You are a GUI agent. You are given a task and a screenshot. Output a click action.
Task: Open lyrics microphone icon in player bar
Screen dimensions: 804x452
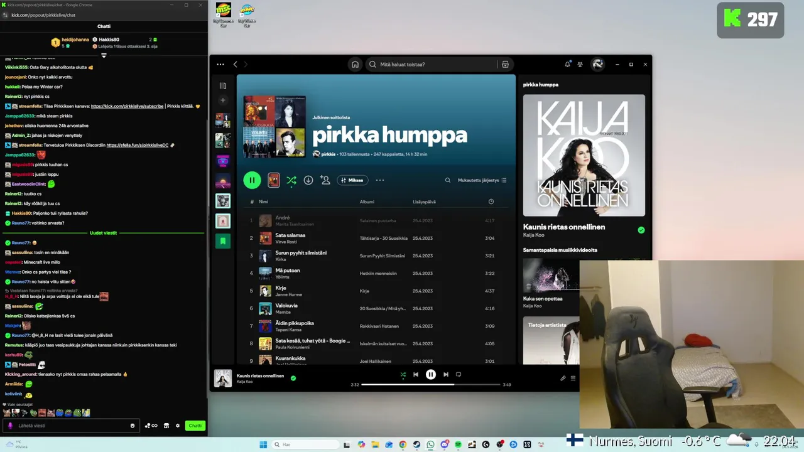(x=563, y=378)
